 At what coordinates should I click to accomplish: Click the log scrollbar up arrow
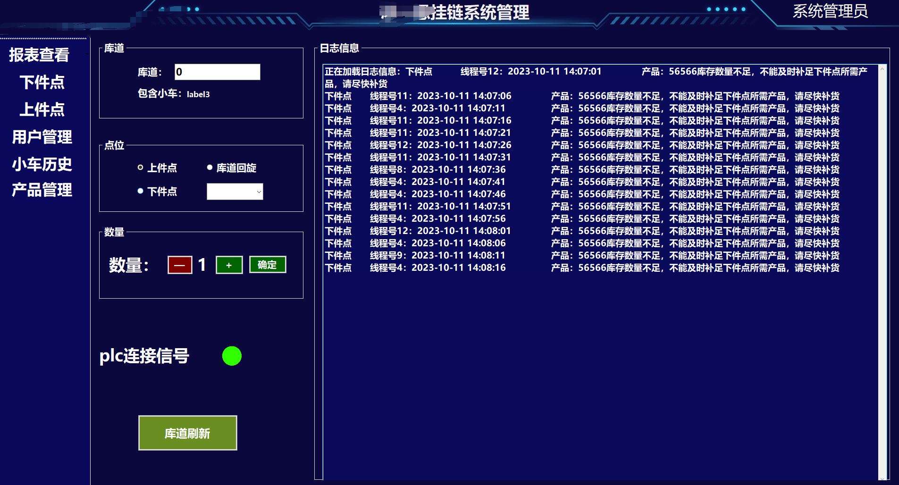point(882,69)
